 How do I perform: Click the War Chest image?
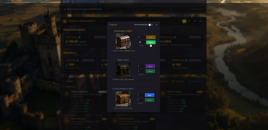tap(123, 70)
